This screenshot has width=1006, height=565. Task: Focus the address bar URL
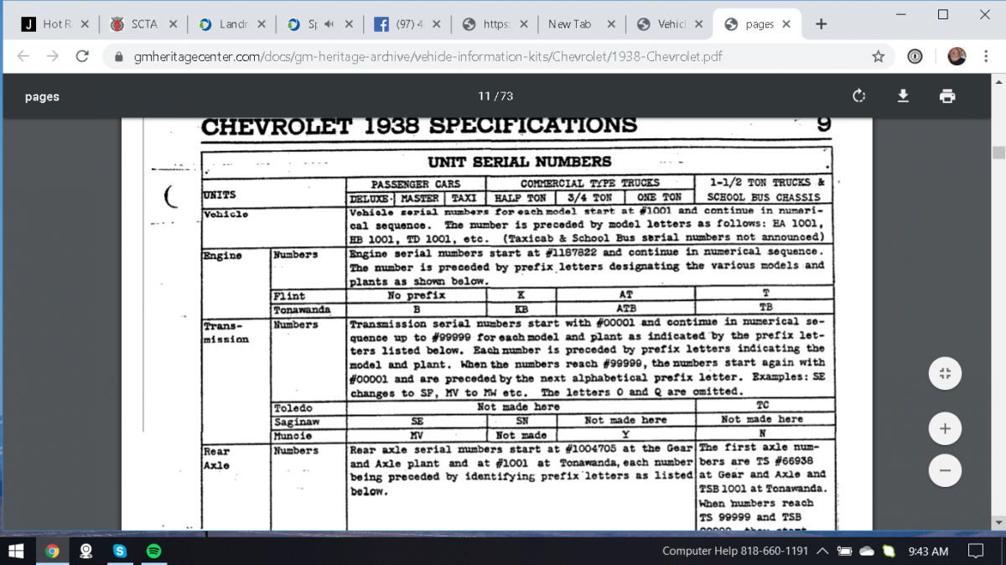coord(428,57)
